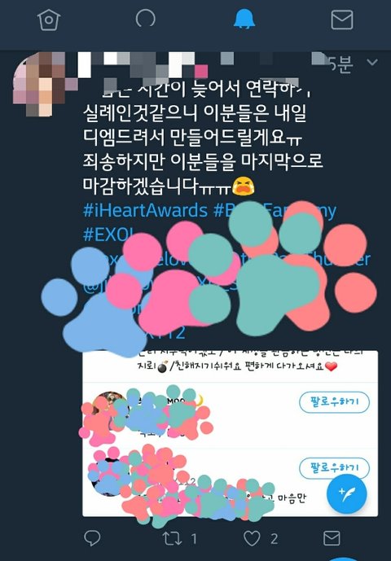
Task: Open the Messages envelope tab at top
Action: tap(341, 20)
